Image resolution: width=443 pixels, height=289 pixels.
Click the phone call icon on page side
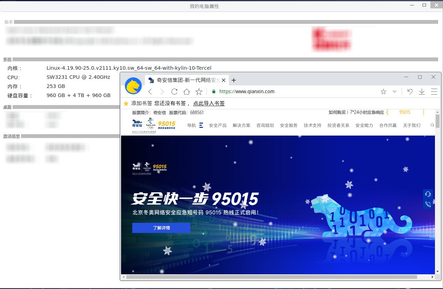click(x=428, y=204)
